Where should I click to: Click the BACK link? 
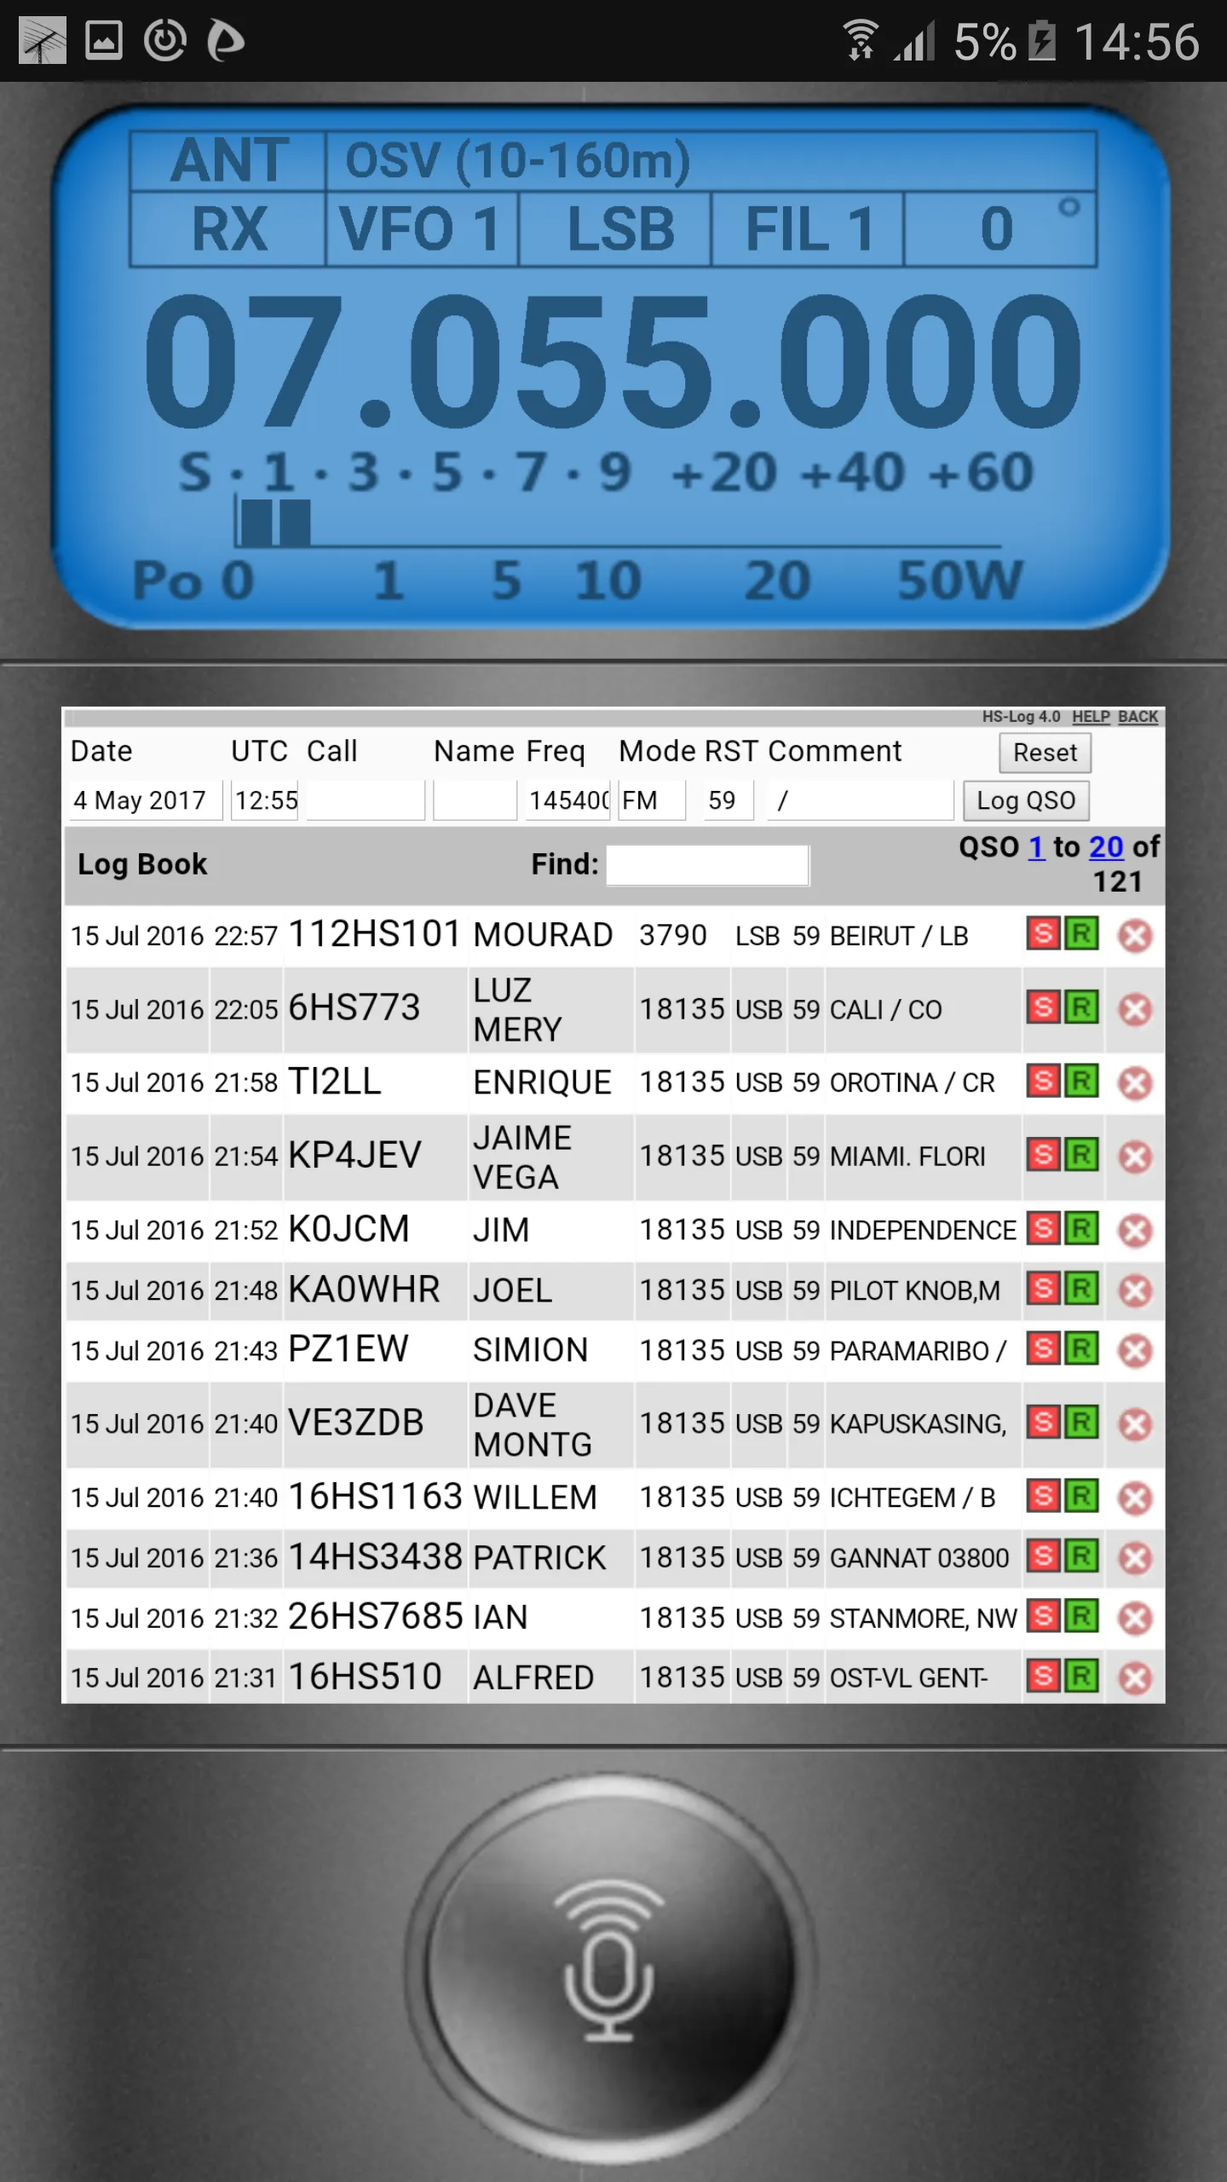(1138, 717)
